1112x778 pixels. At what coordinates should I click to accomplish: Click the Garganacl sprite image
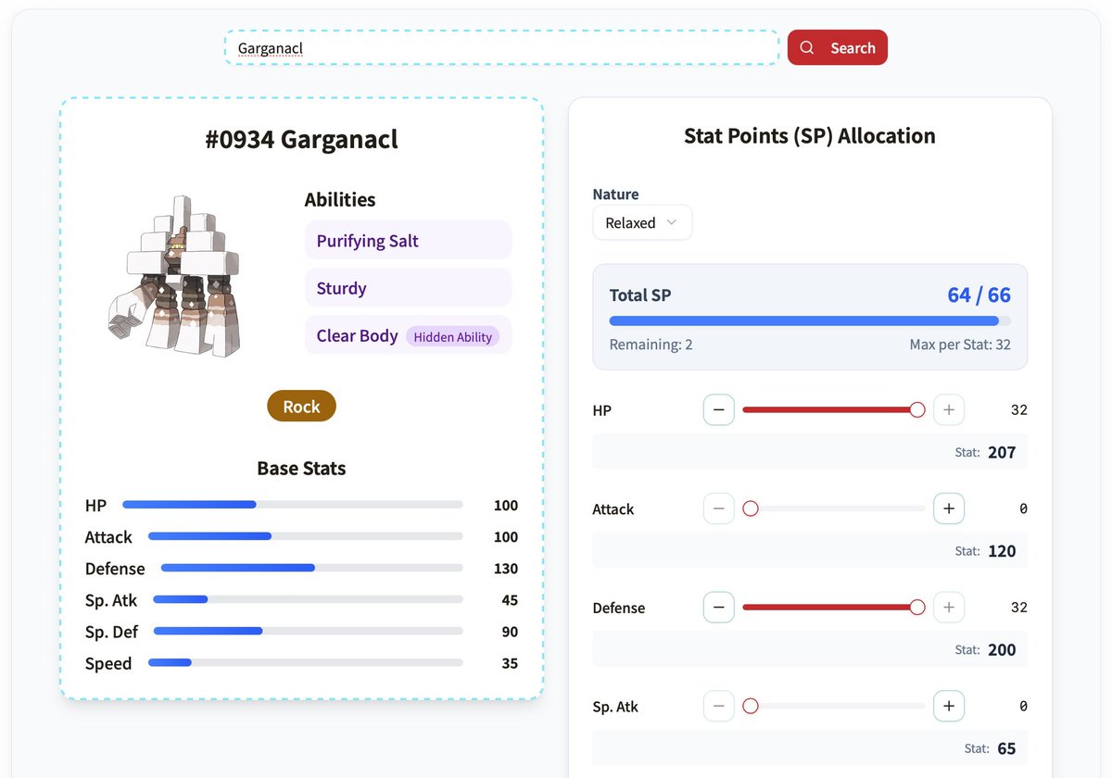pos(176,276)
